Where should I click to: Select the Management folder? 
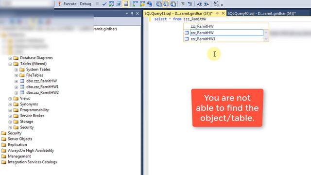coord(19,156)
